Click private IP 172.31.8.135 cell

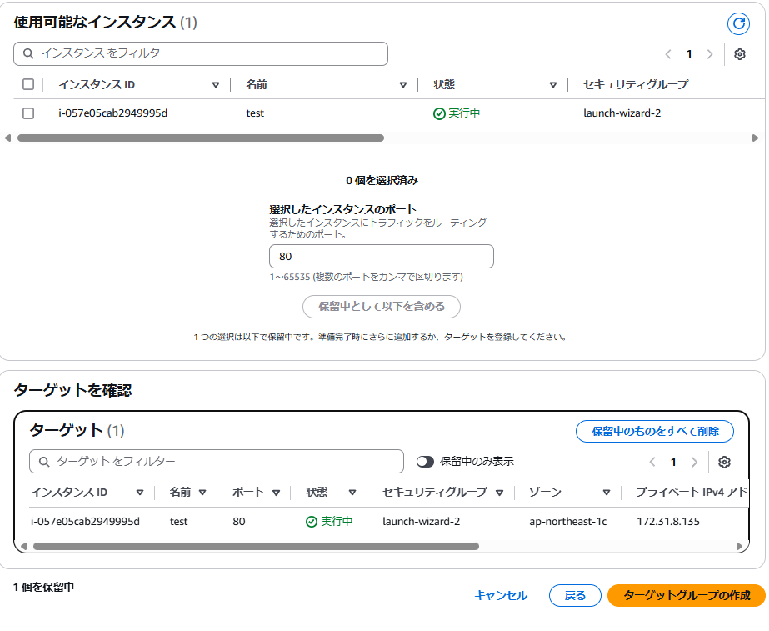pos(668,522)
